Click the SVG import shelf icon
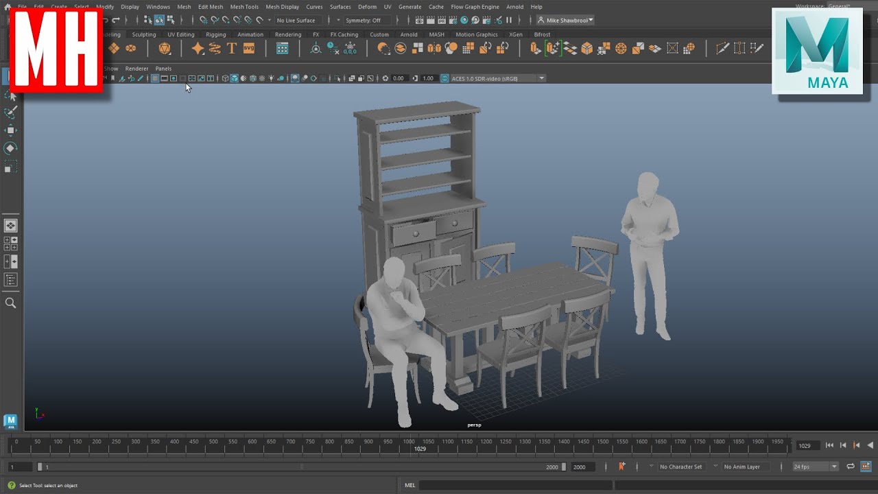The width and height of the screenshot is (878, 494). [x=248, y=48]
